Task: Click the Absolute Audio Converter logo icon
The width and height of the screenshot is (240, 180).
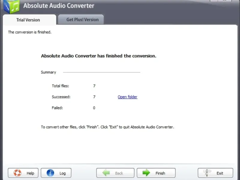Action: pyautogui.click(x=11, y=6)
